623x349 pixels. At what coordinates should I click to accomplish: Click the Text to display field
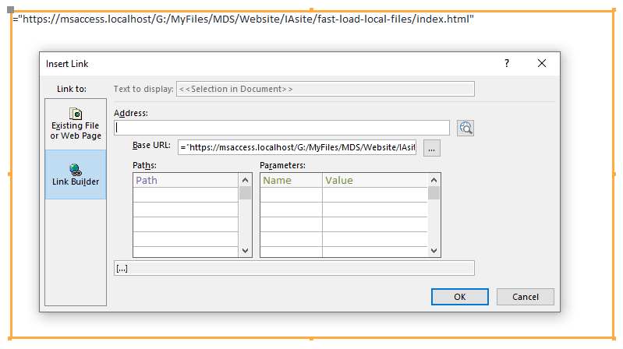point(325,89)
